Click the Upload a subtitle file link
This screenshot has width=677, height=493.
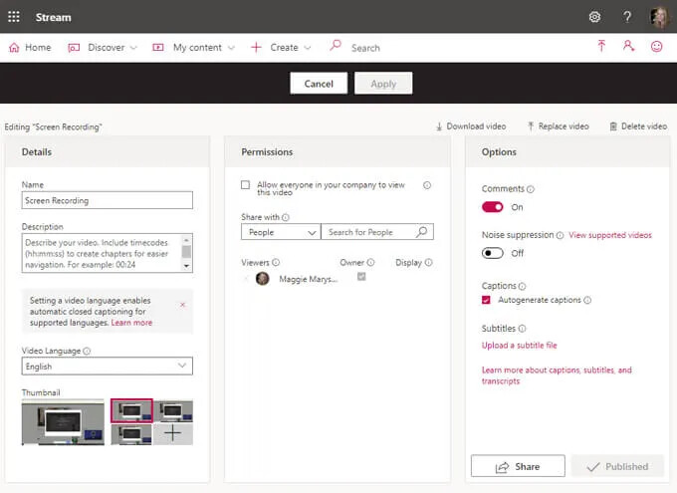pos(519,346)
